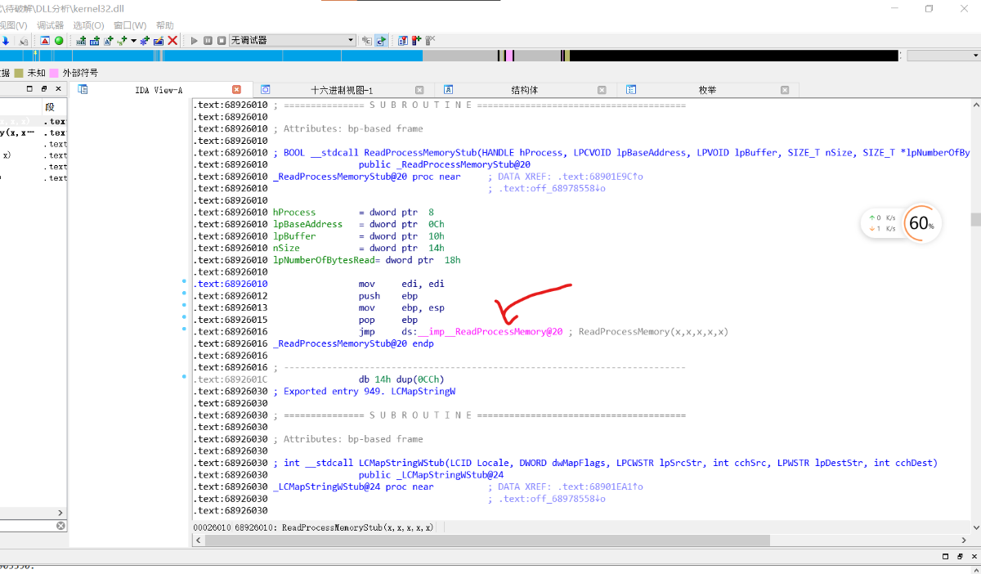Click the 60% network speed widget
Viewport: 981px width, 574px height.
click(x=901, y=223)
